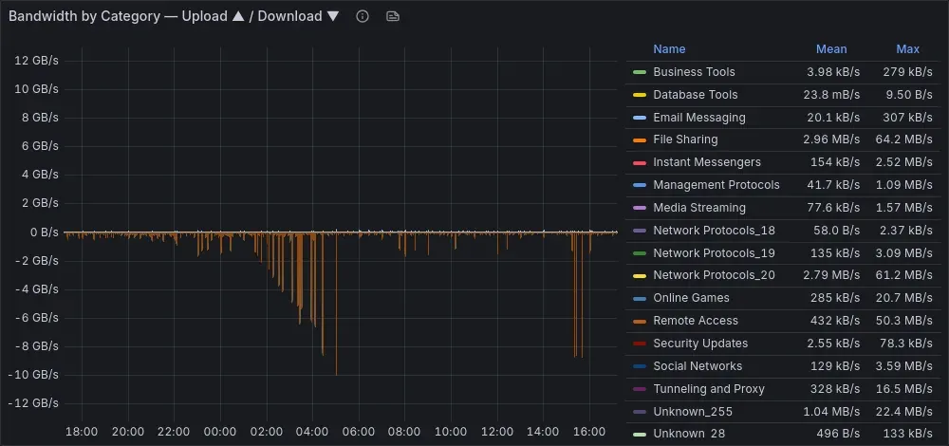The width and height of the screenshot is (949, 446).
Task: Open the Security Updates dark red swatch
Action: tap(640, 344)
